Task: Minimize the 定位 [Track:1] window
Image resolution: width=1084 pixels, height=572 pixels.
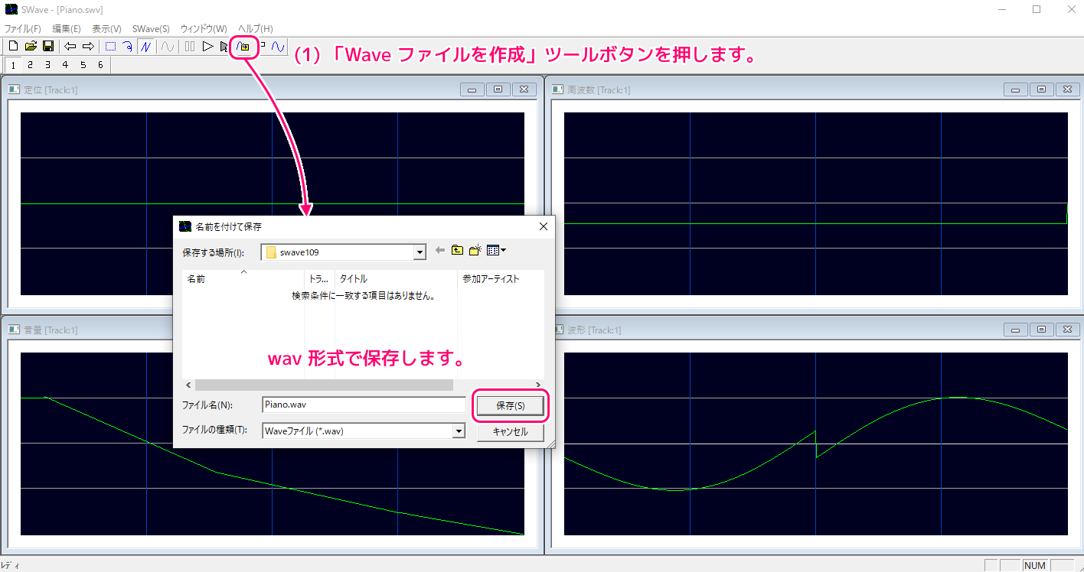Action: click(x=472, y=89)
